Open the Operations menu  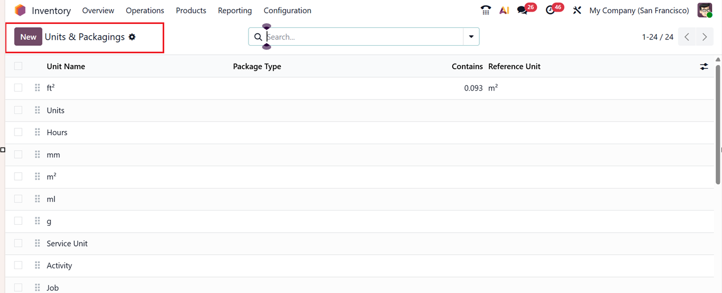(145, 11)
